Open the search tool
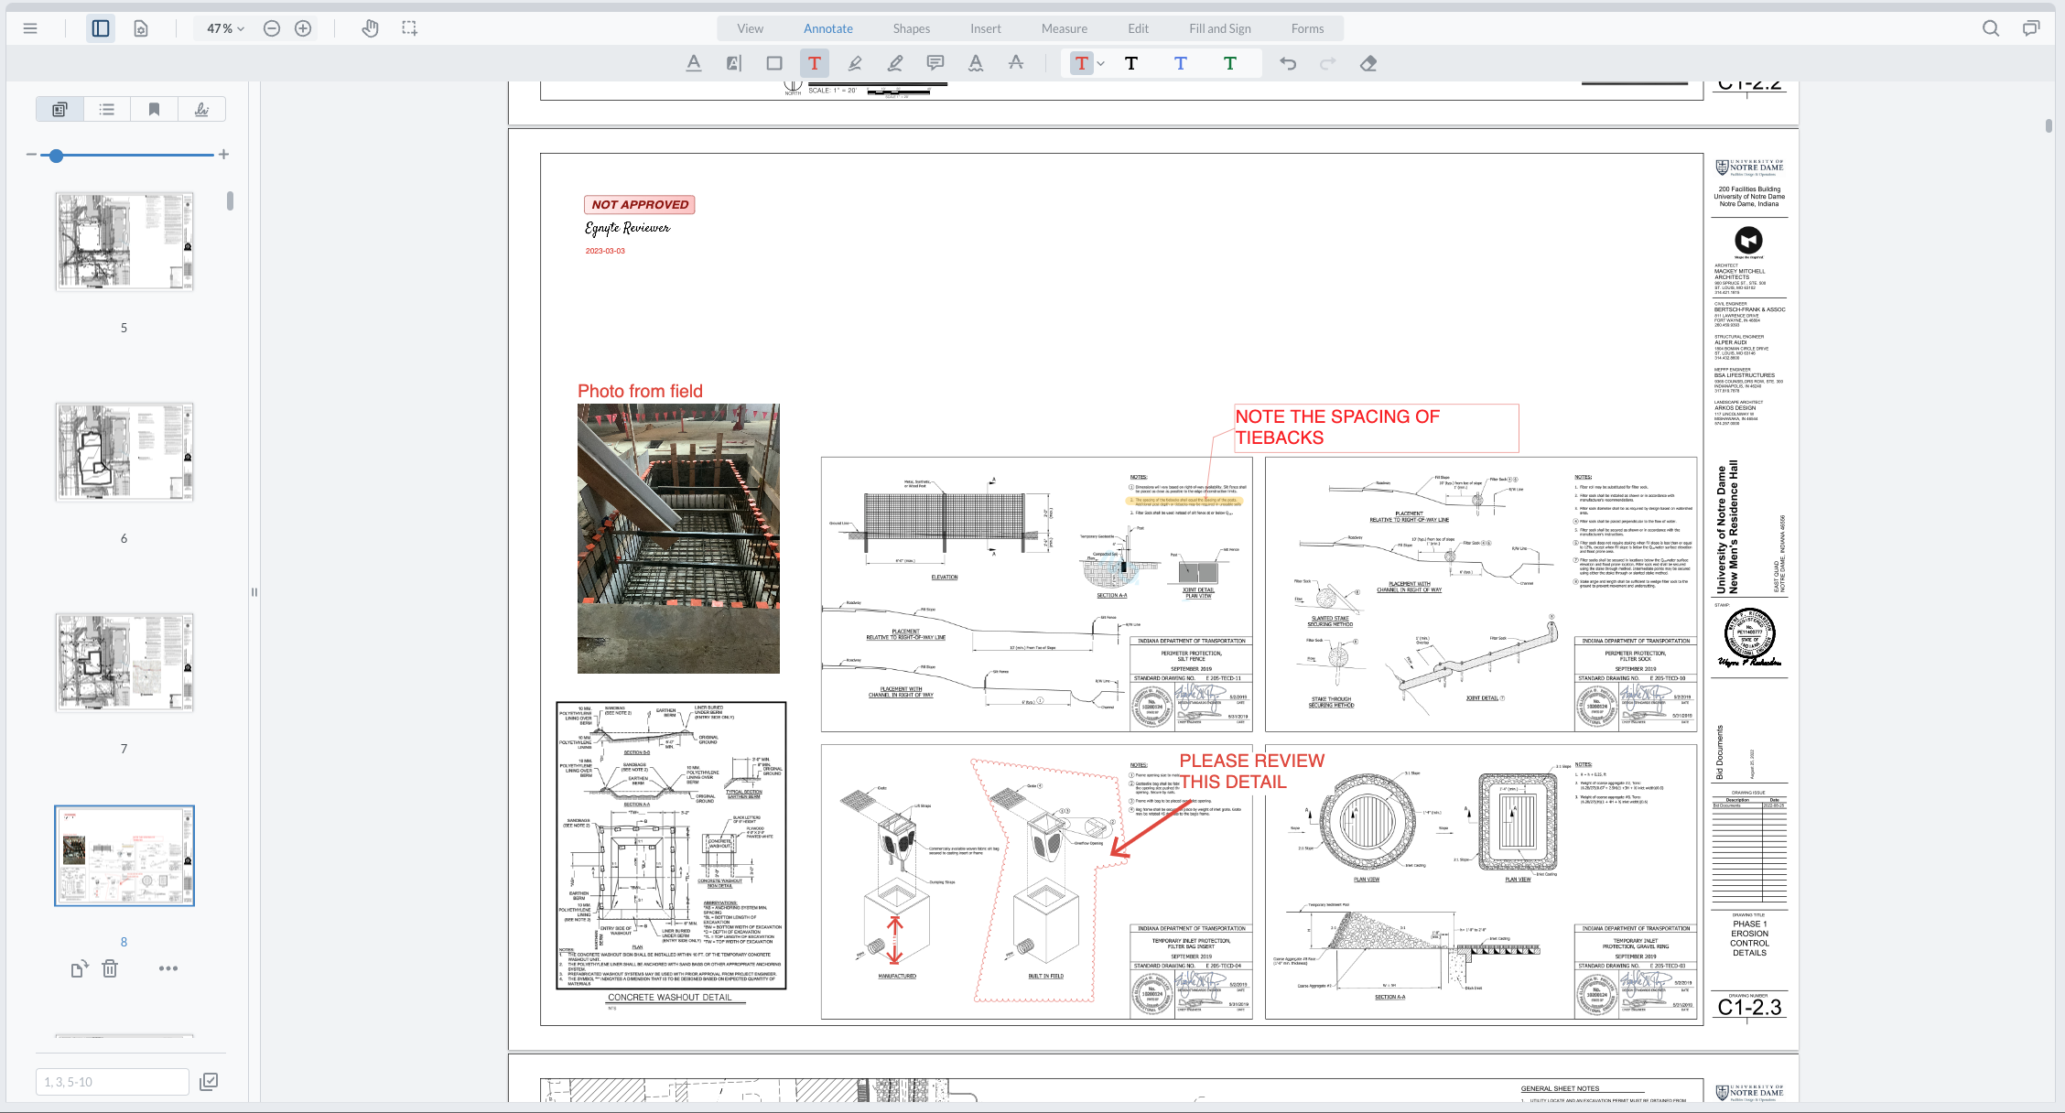Viewport: 2065px width, 1113px height. click(1991, 28)
